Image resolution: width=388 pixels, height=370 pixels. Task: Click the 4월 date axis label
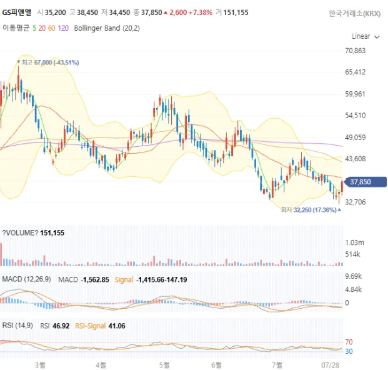click(x=101, y=365)
